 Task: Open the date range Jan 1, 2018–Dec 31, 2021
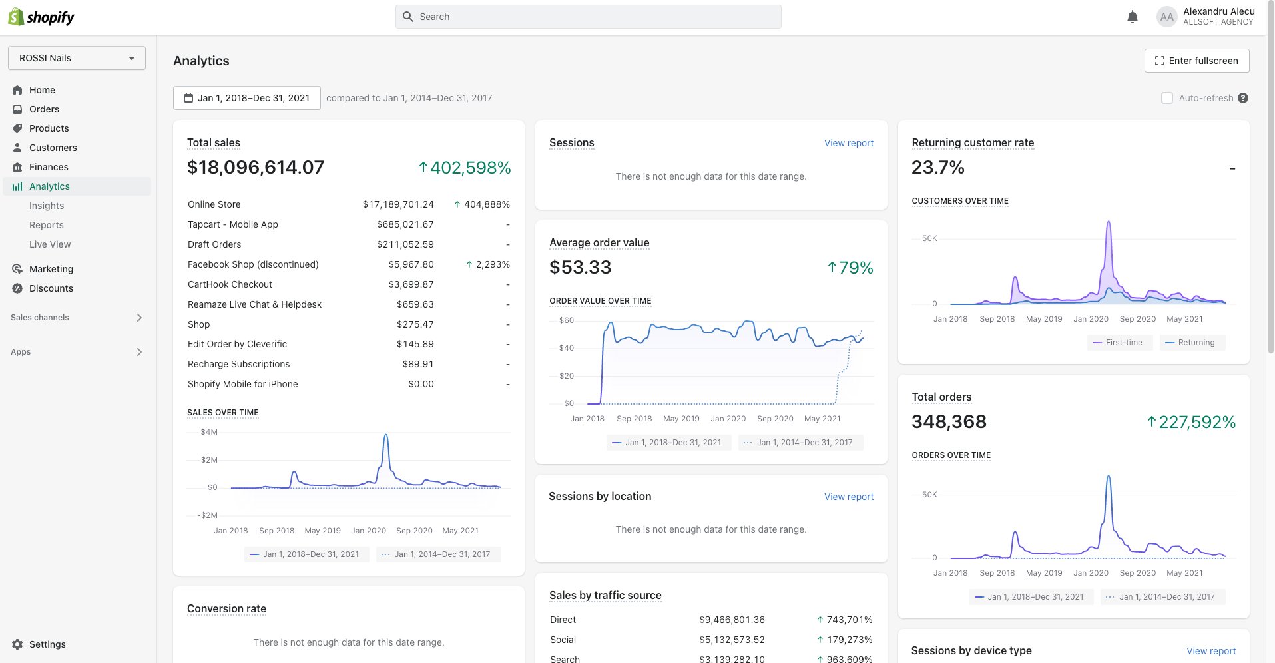click(246, 98)
